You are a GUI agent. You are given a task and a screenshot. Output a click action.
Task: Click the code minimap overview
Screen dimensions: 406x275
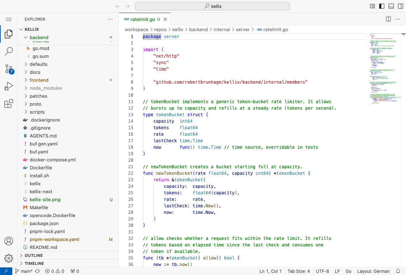click(x=385, y=68)
